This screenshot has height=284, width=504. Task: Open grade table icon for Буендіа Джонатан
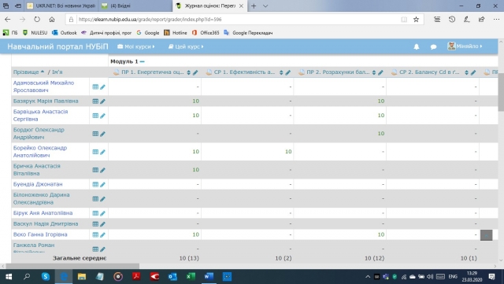tap(95, 184)
